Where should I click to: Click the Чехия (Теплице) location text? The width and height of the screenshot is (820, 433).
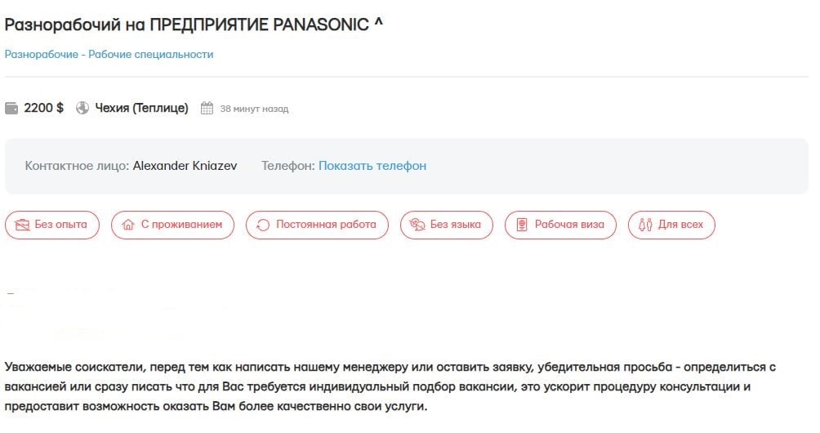141,108
